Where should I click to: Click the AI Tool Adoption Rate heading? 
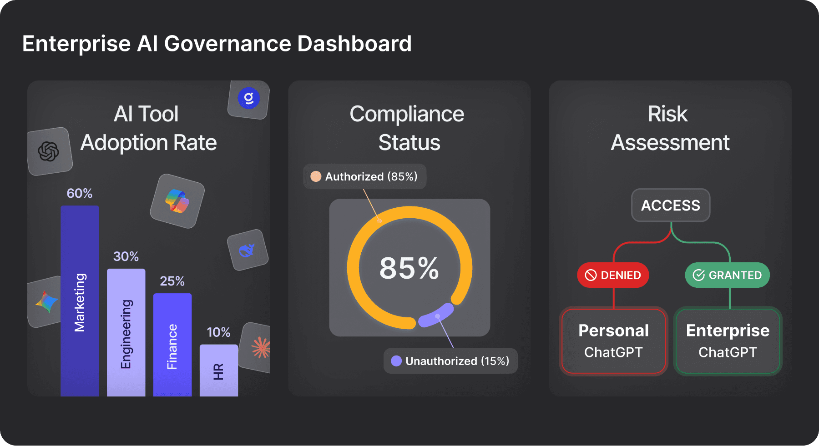(x=148, y=128)
